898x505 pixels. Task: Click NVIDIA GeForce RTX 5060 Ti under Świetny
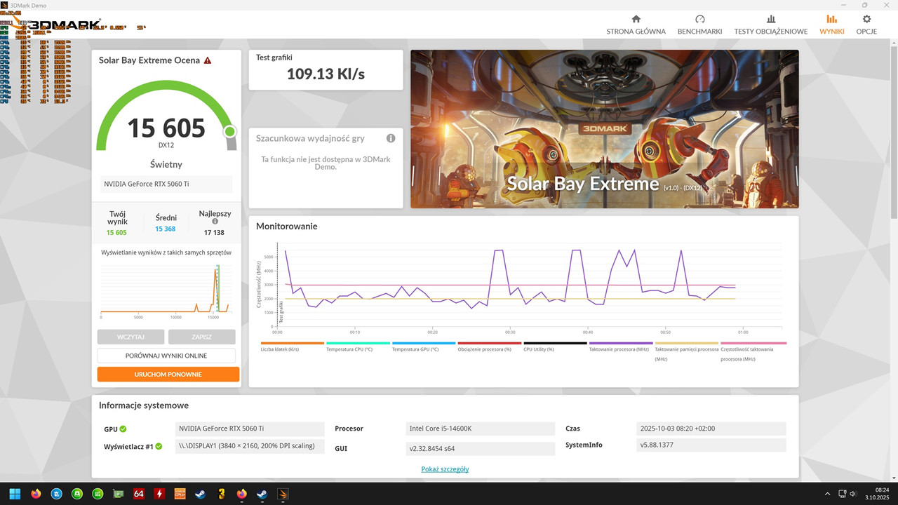(x=166, y=184)
